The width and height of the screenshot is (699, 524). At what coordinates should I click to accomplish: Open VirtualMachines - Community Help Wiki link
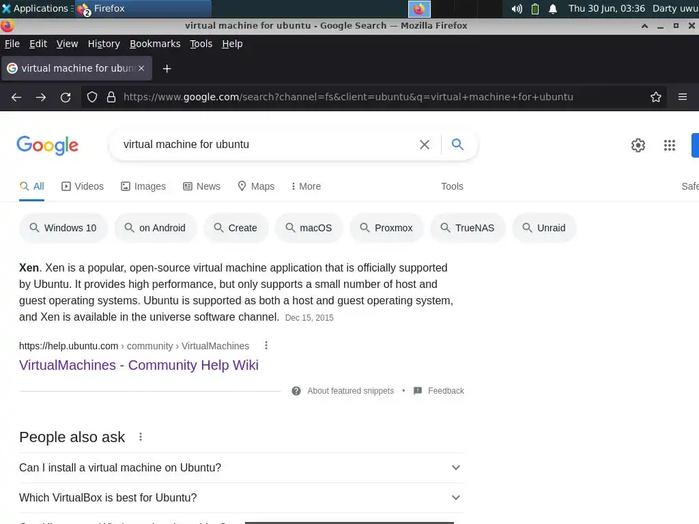coord(139,365)
